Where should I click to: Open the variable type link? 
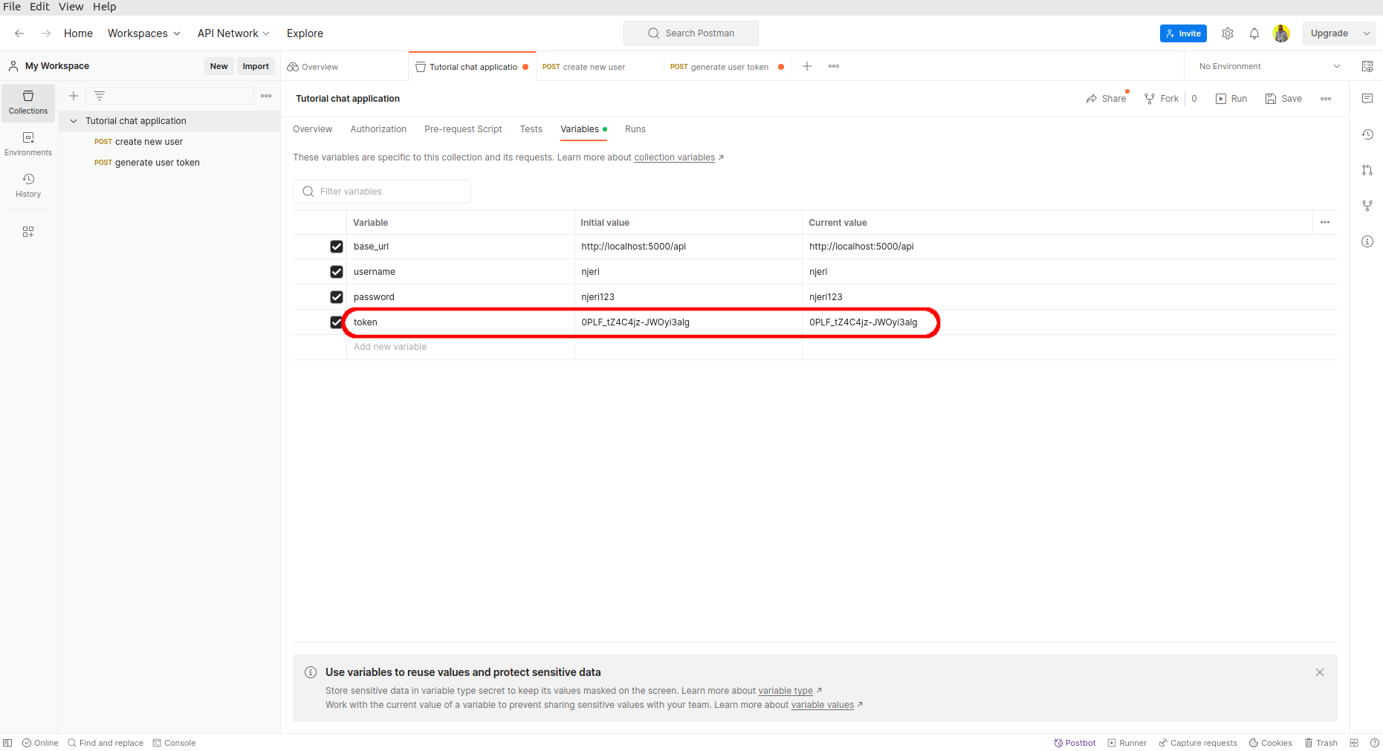(x=786, y=691)
